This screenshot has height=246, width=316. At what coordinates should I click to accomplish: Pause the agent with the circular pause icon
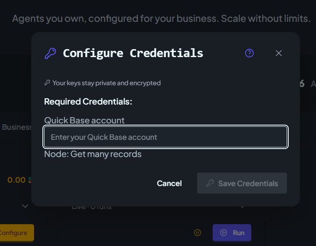point(197,233)
